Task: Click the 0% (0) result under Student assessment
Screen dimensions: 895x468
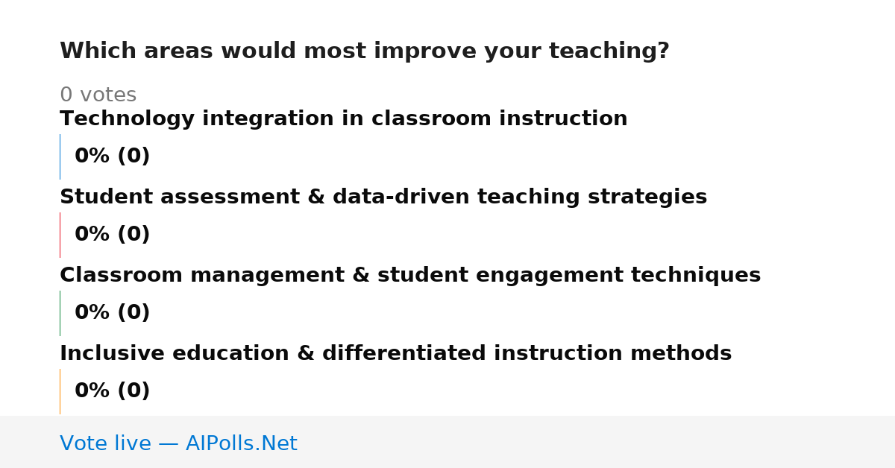Action: click(113, 235)
